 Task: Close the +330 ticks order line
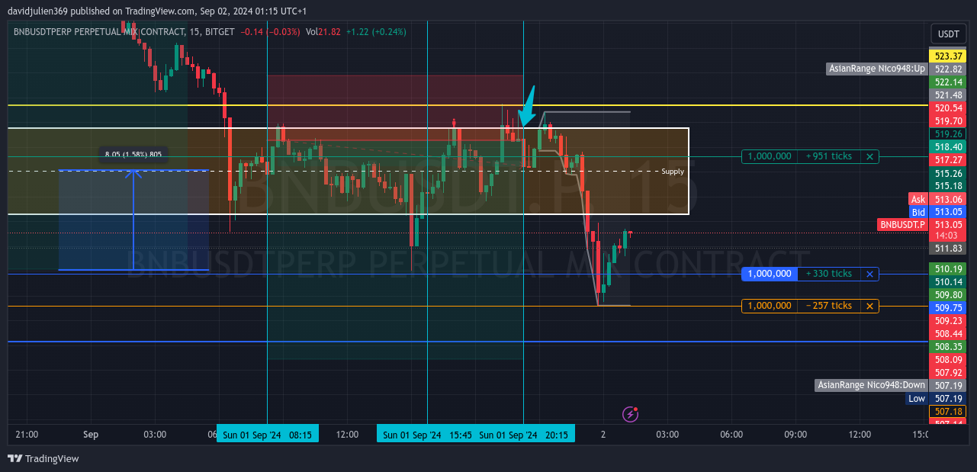(x=869, y=274)
